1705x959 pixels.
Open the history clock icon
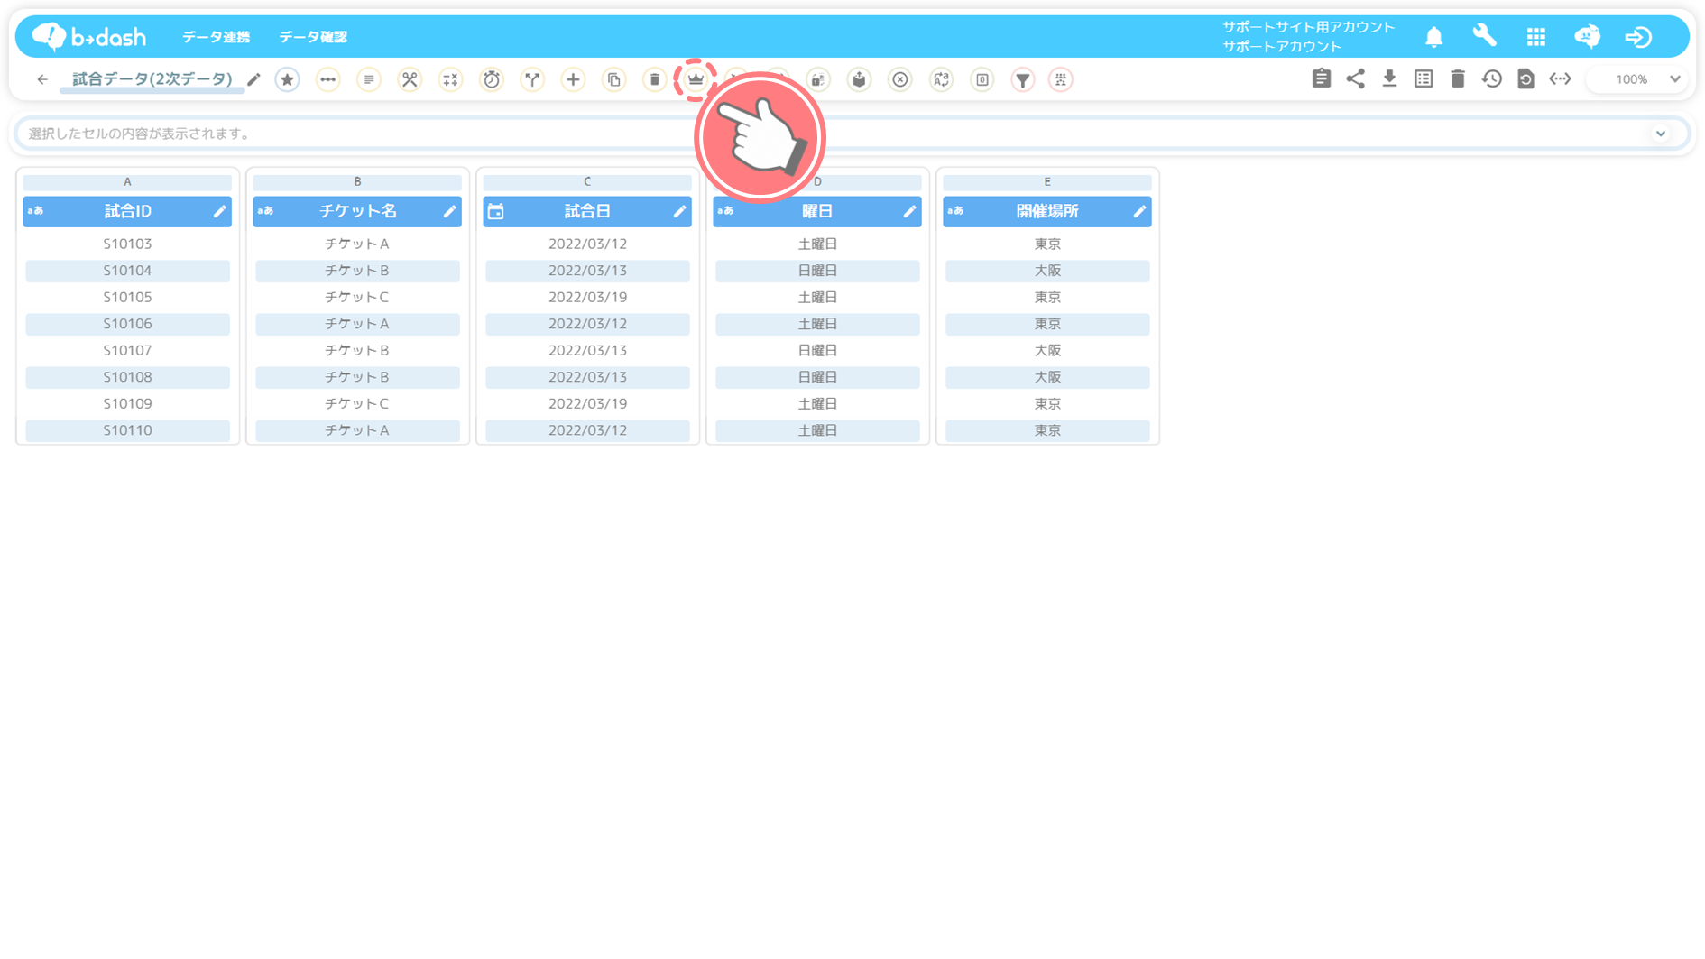tap(1492, 78)
